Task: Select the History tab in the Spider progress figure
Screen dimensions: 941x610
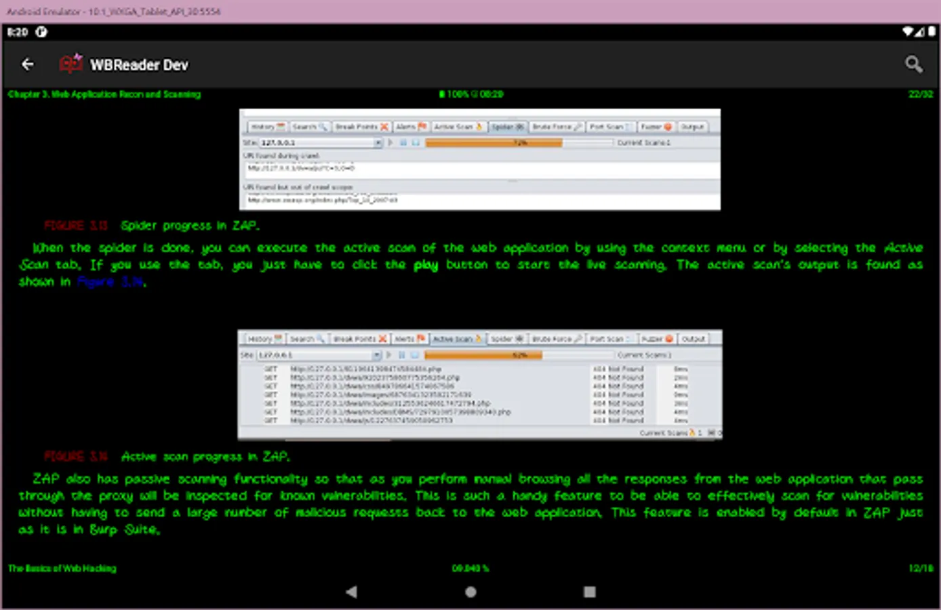Action: 267,127
